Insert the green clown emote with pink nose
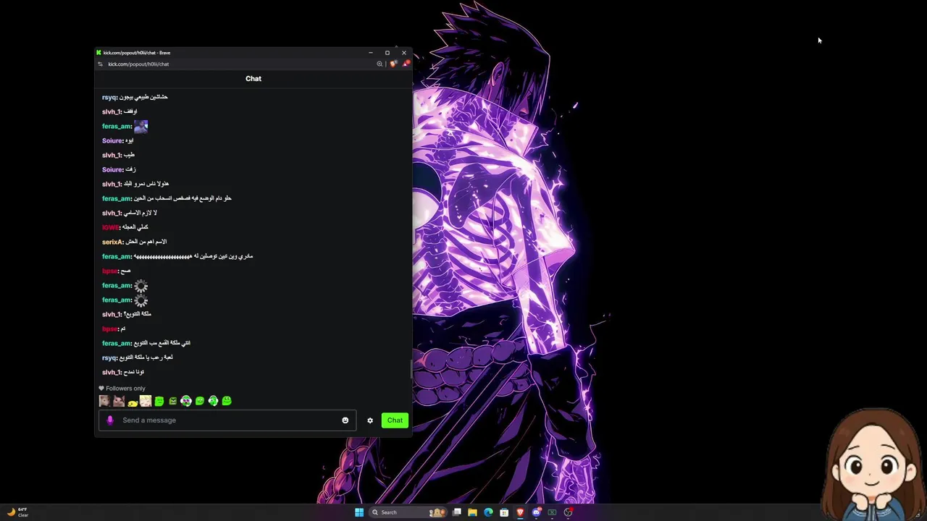 click(x=186, y=401)
